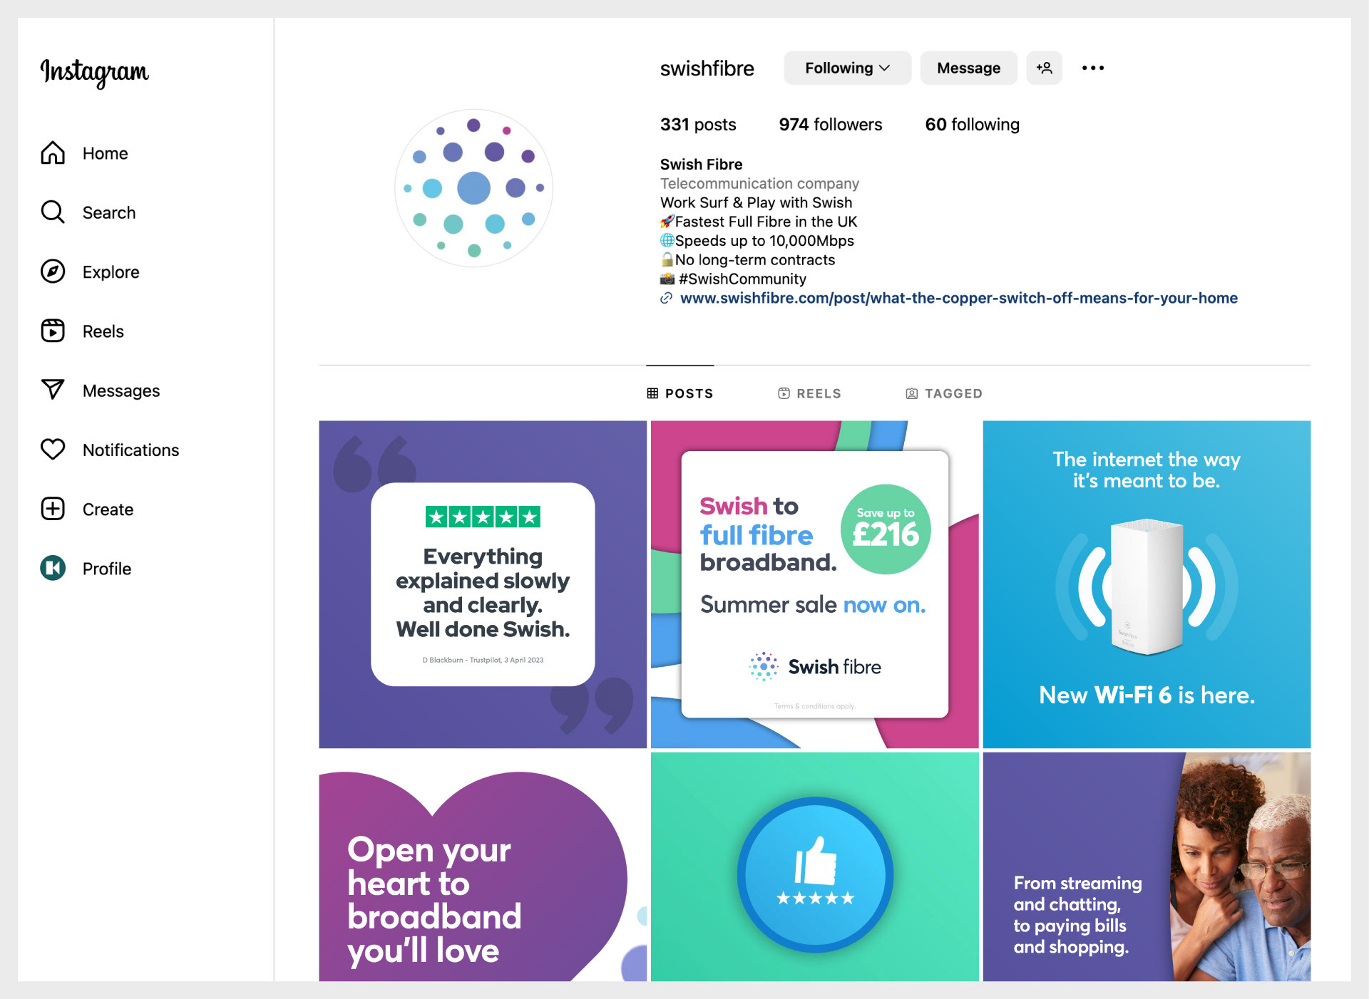Click the 974 followers count

tap(830, 125)
